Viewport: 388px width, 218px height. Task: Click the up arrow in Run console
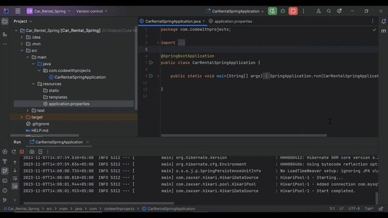(x=15, y=162)
